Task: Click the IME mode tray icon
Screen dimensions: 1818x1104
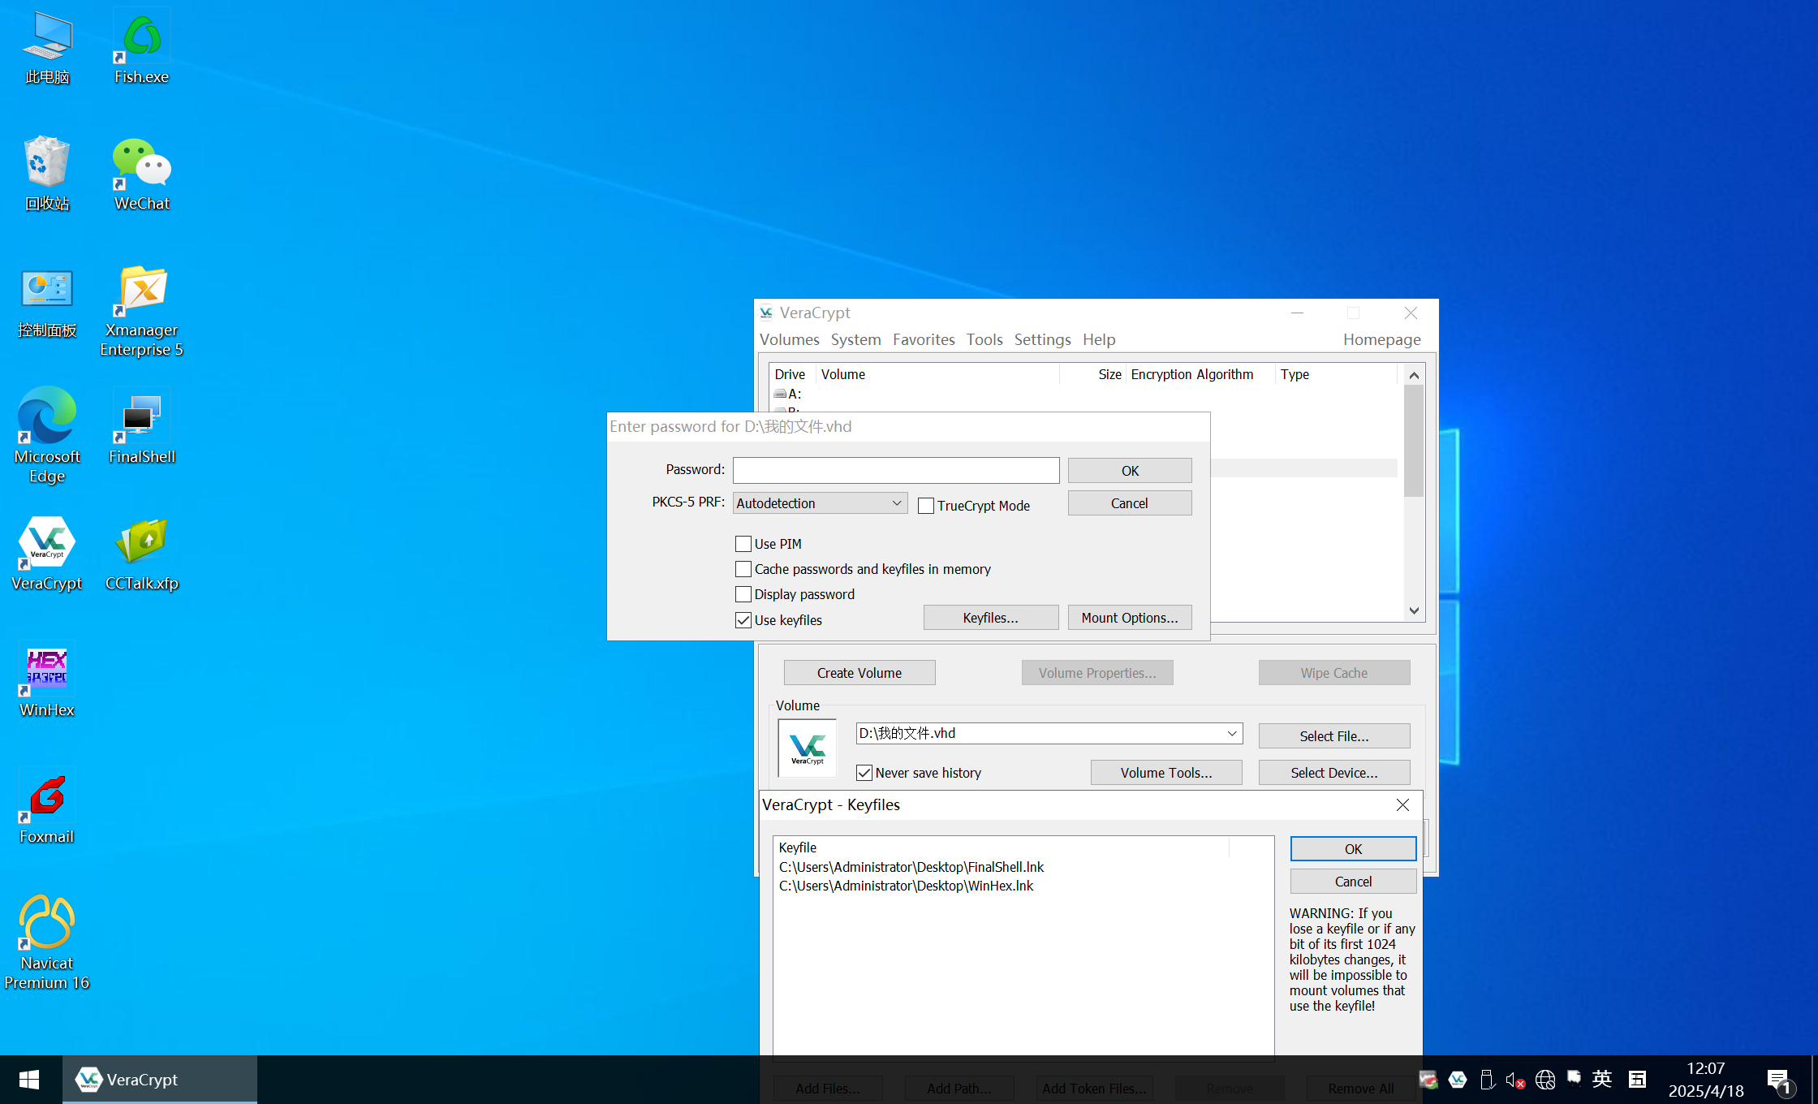Action: coord(1637,1080)
